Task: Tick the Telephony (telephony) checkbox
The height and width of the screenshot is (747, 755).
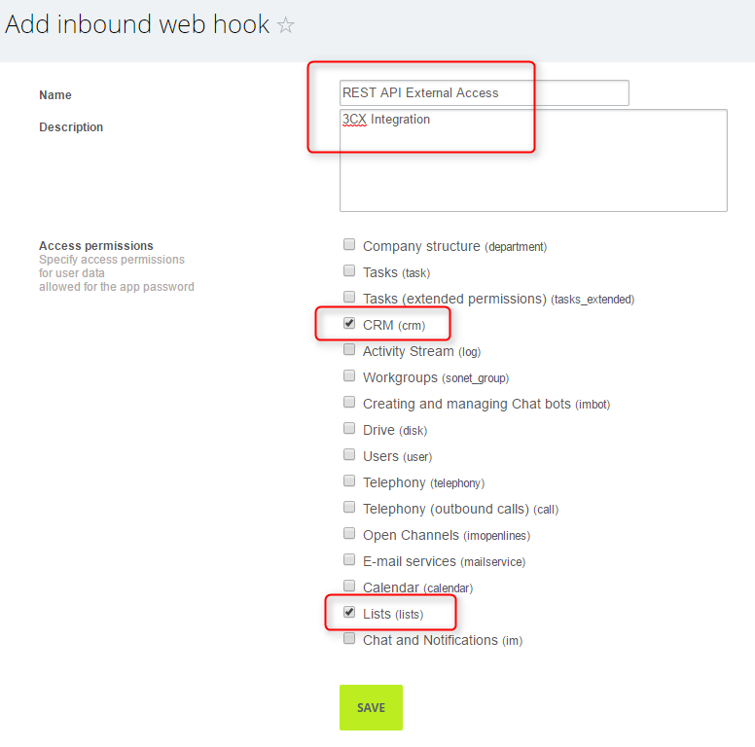Action: (x=349, y=480)
